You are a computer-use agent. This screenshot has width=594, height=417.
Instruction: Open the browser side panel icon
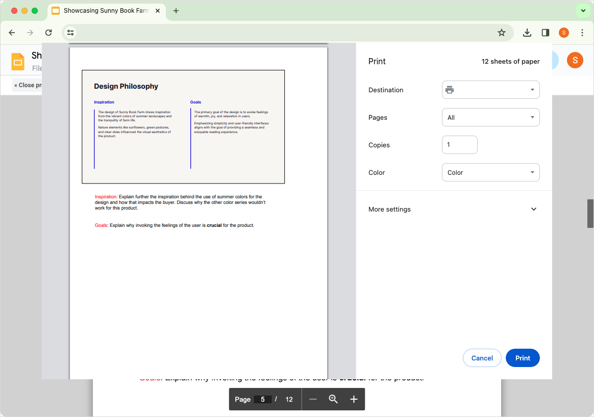(x=545, y=32)
